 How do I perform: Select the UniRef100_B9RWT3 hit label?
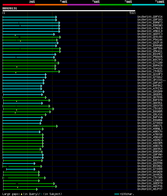(x=150, y=22)
